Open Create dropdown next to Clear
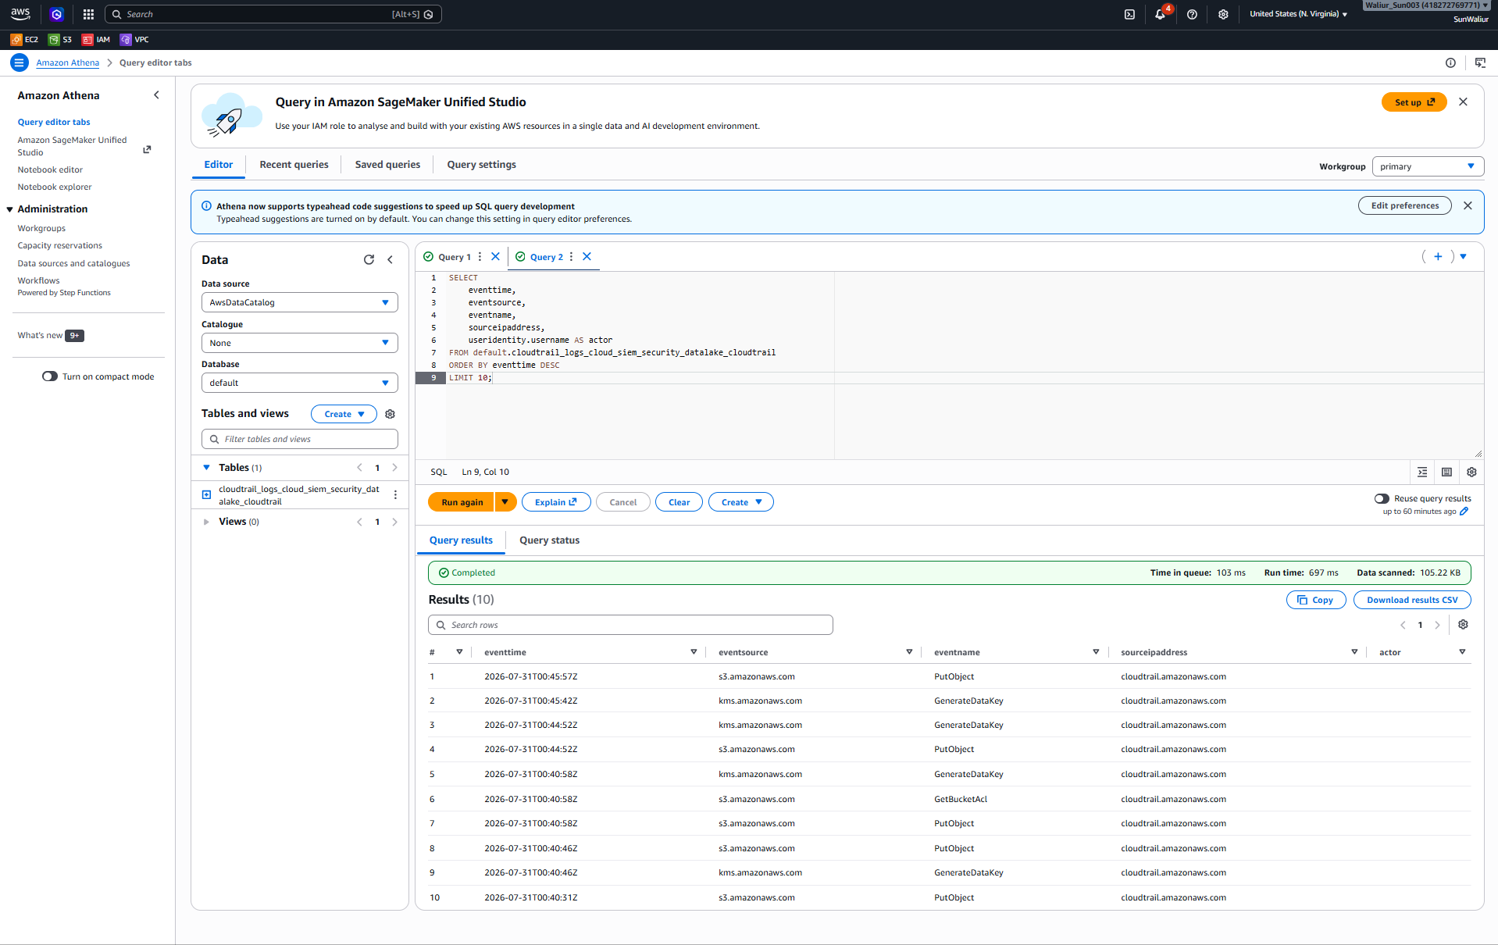This screenshot has width=1498, height=945. [x=741, y=502]
